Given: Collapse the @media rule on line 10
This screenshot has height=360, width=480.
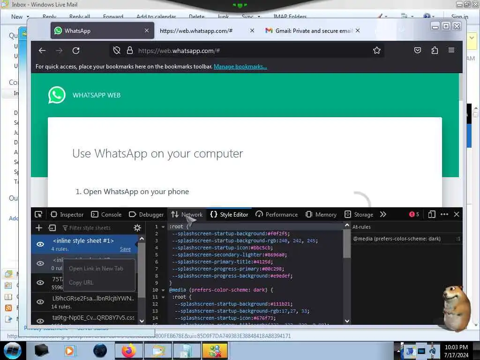Looking at the screenshot, I should (x=163, y=290).
